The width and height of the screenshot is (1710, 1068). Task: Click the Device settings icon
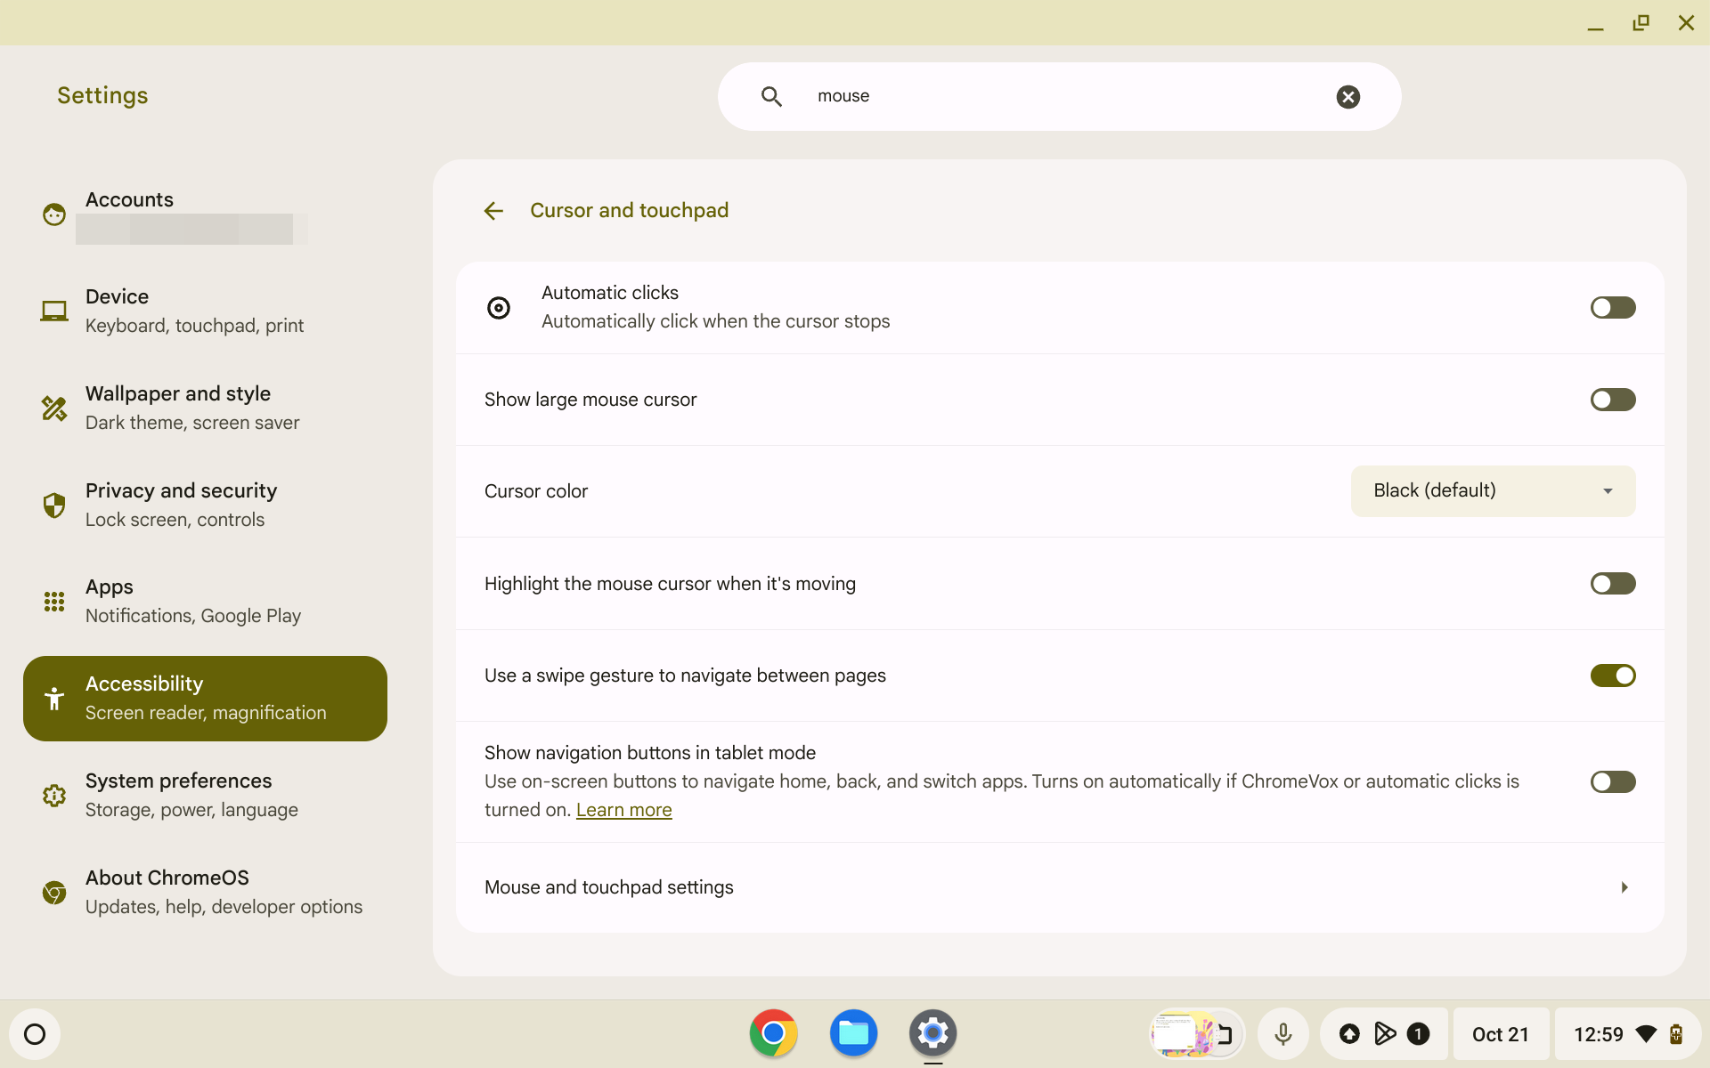click(54, 310)
